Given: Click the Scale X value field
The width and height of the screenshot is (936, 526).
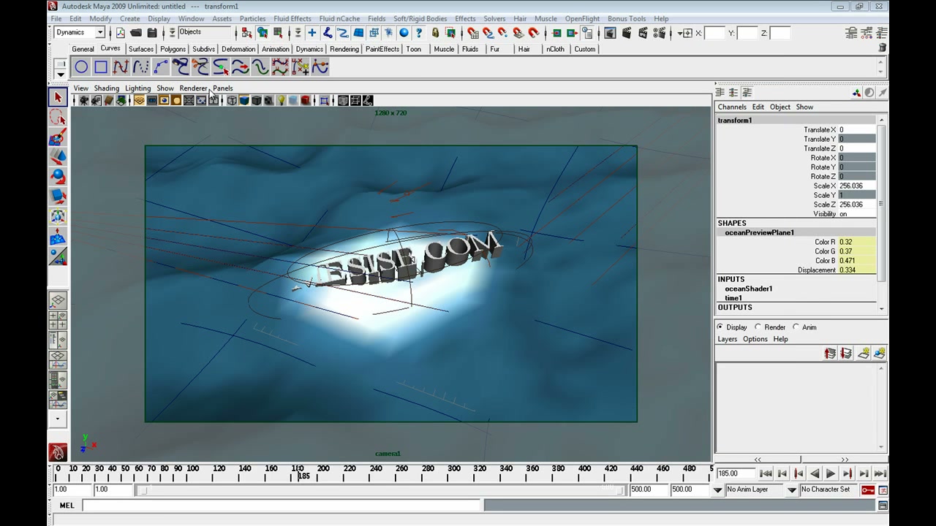Looking at the screenshot, I should tap(856, 186).
